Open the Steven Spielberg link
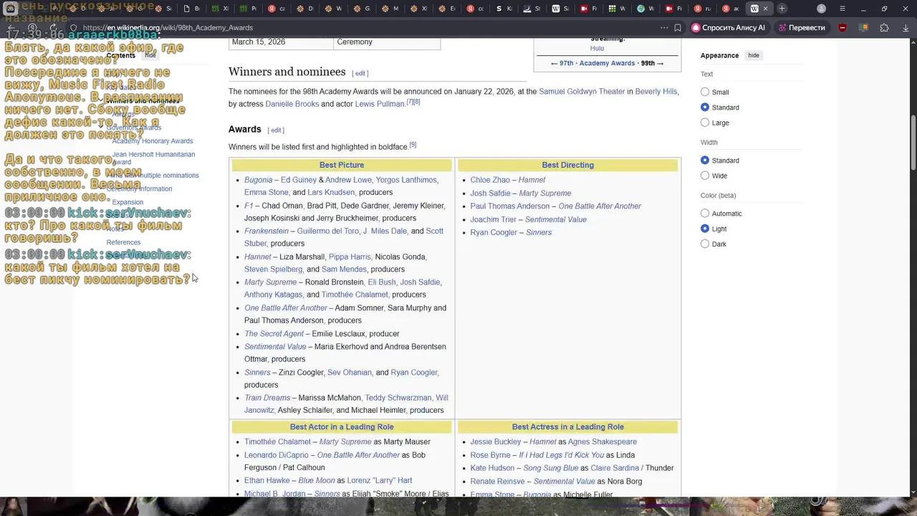 [x=273, y=269]
